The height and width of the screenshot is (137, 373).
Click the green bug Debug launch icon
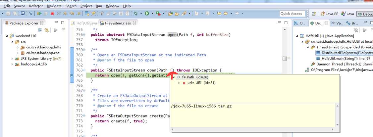[135, 14]
